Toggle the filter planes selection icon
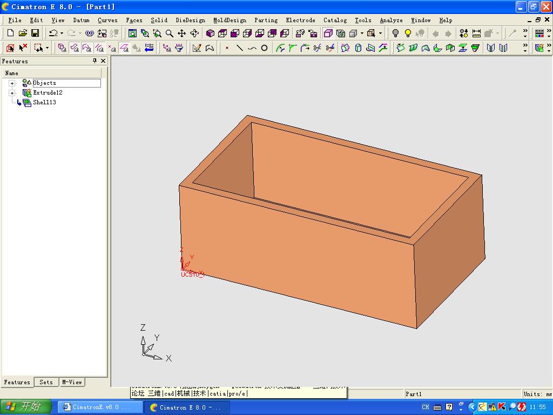Viewport: 553px width, 415px height. click(124, 48)
